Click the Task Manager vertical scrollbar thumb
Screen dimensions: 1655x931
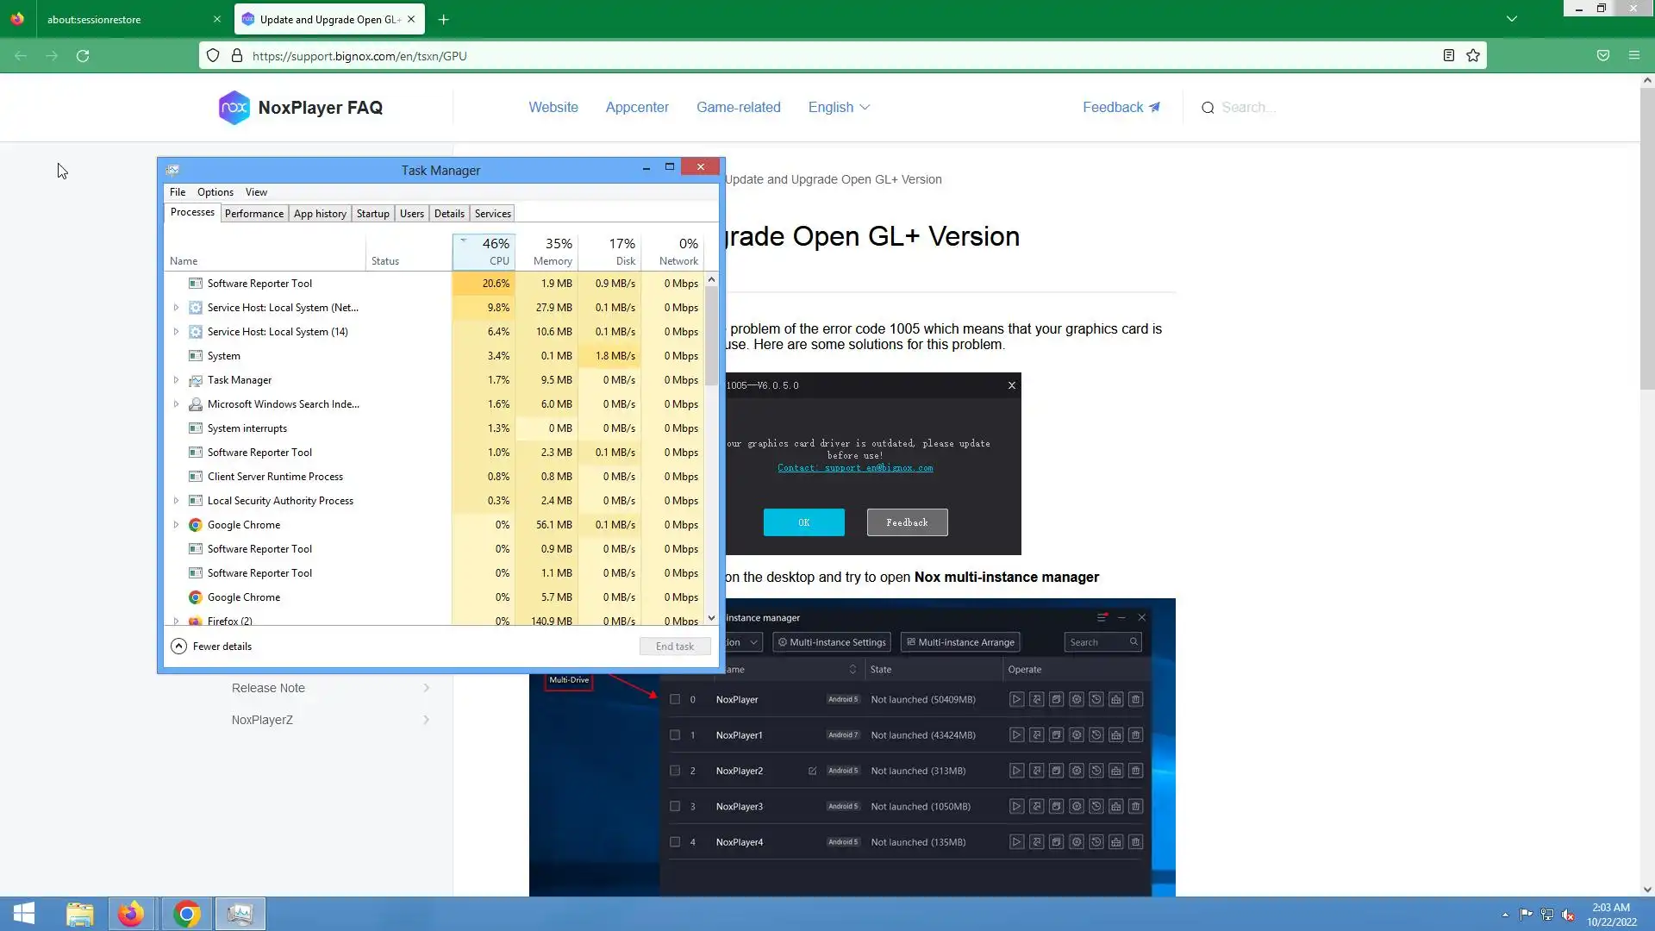point(711,336)
